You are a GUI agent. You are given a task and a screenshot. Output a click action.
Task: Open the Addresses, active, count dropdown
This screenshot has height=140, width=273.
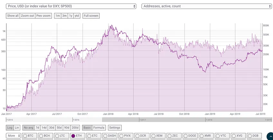point(206,6)
